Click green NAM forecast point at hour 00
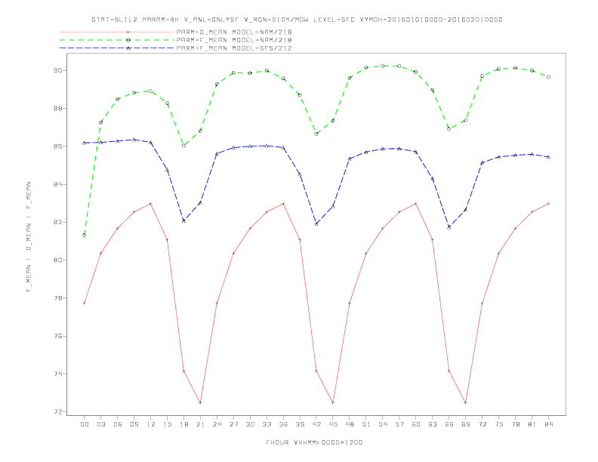Screen dimensions: 598x462 (x=85, y=236)
